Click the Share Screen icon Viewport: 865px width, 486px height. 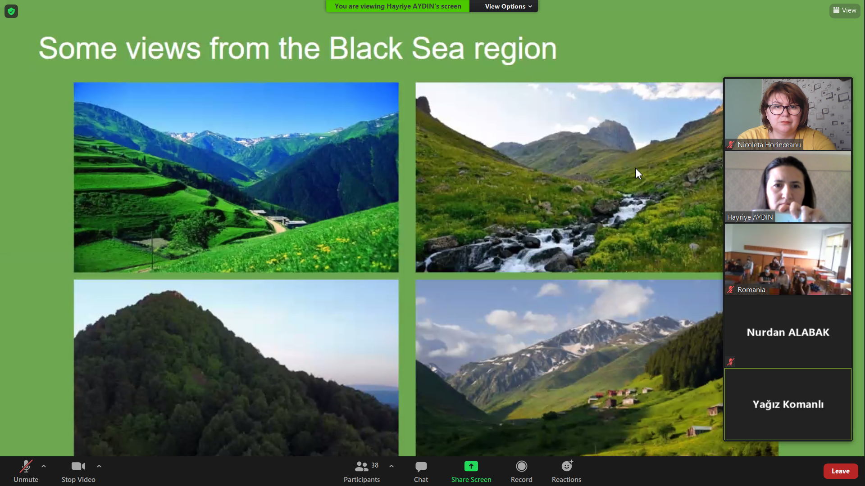point(471,467)
